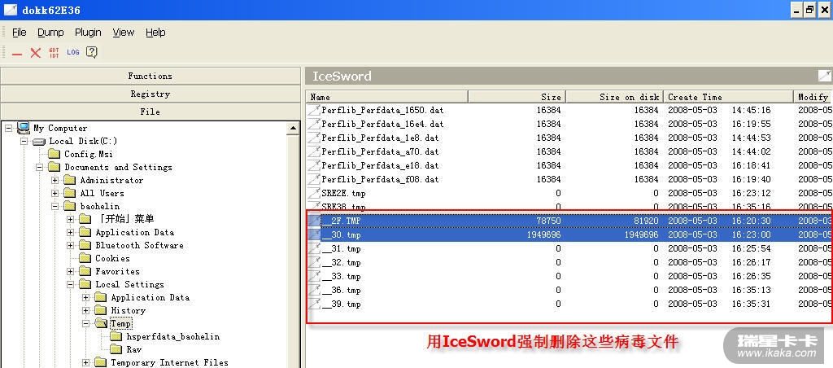
Task: Click the open Temp folder icon
Action: [101, 323]
